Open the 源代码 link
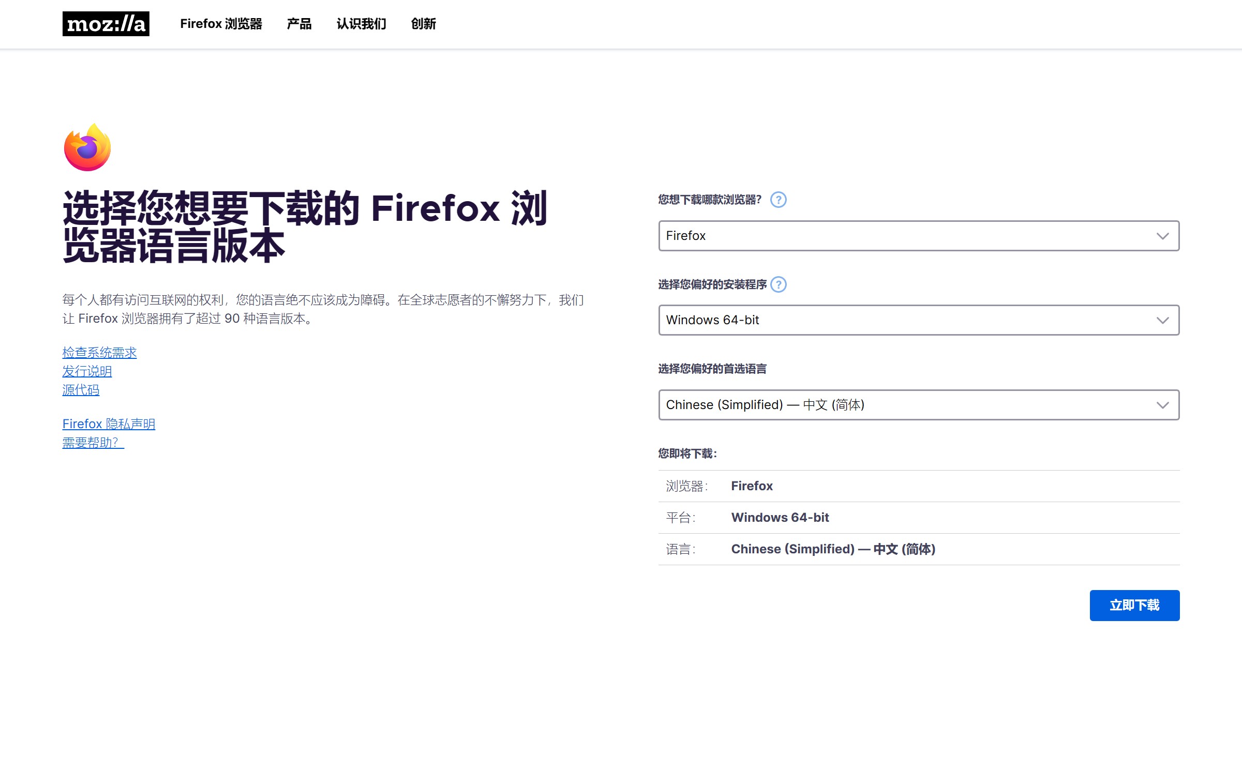 tap(81, 390)
